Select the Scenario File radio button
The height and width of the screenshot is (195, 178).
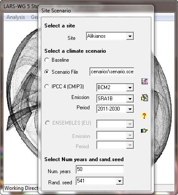click(x=47, y=72)
